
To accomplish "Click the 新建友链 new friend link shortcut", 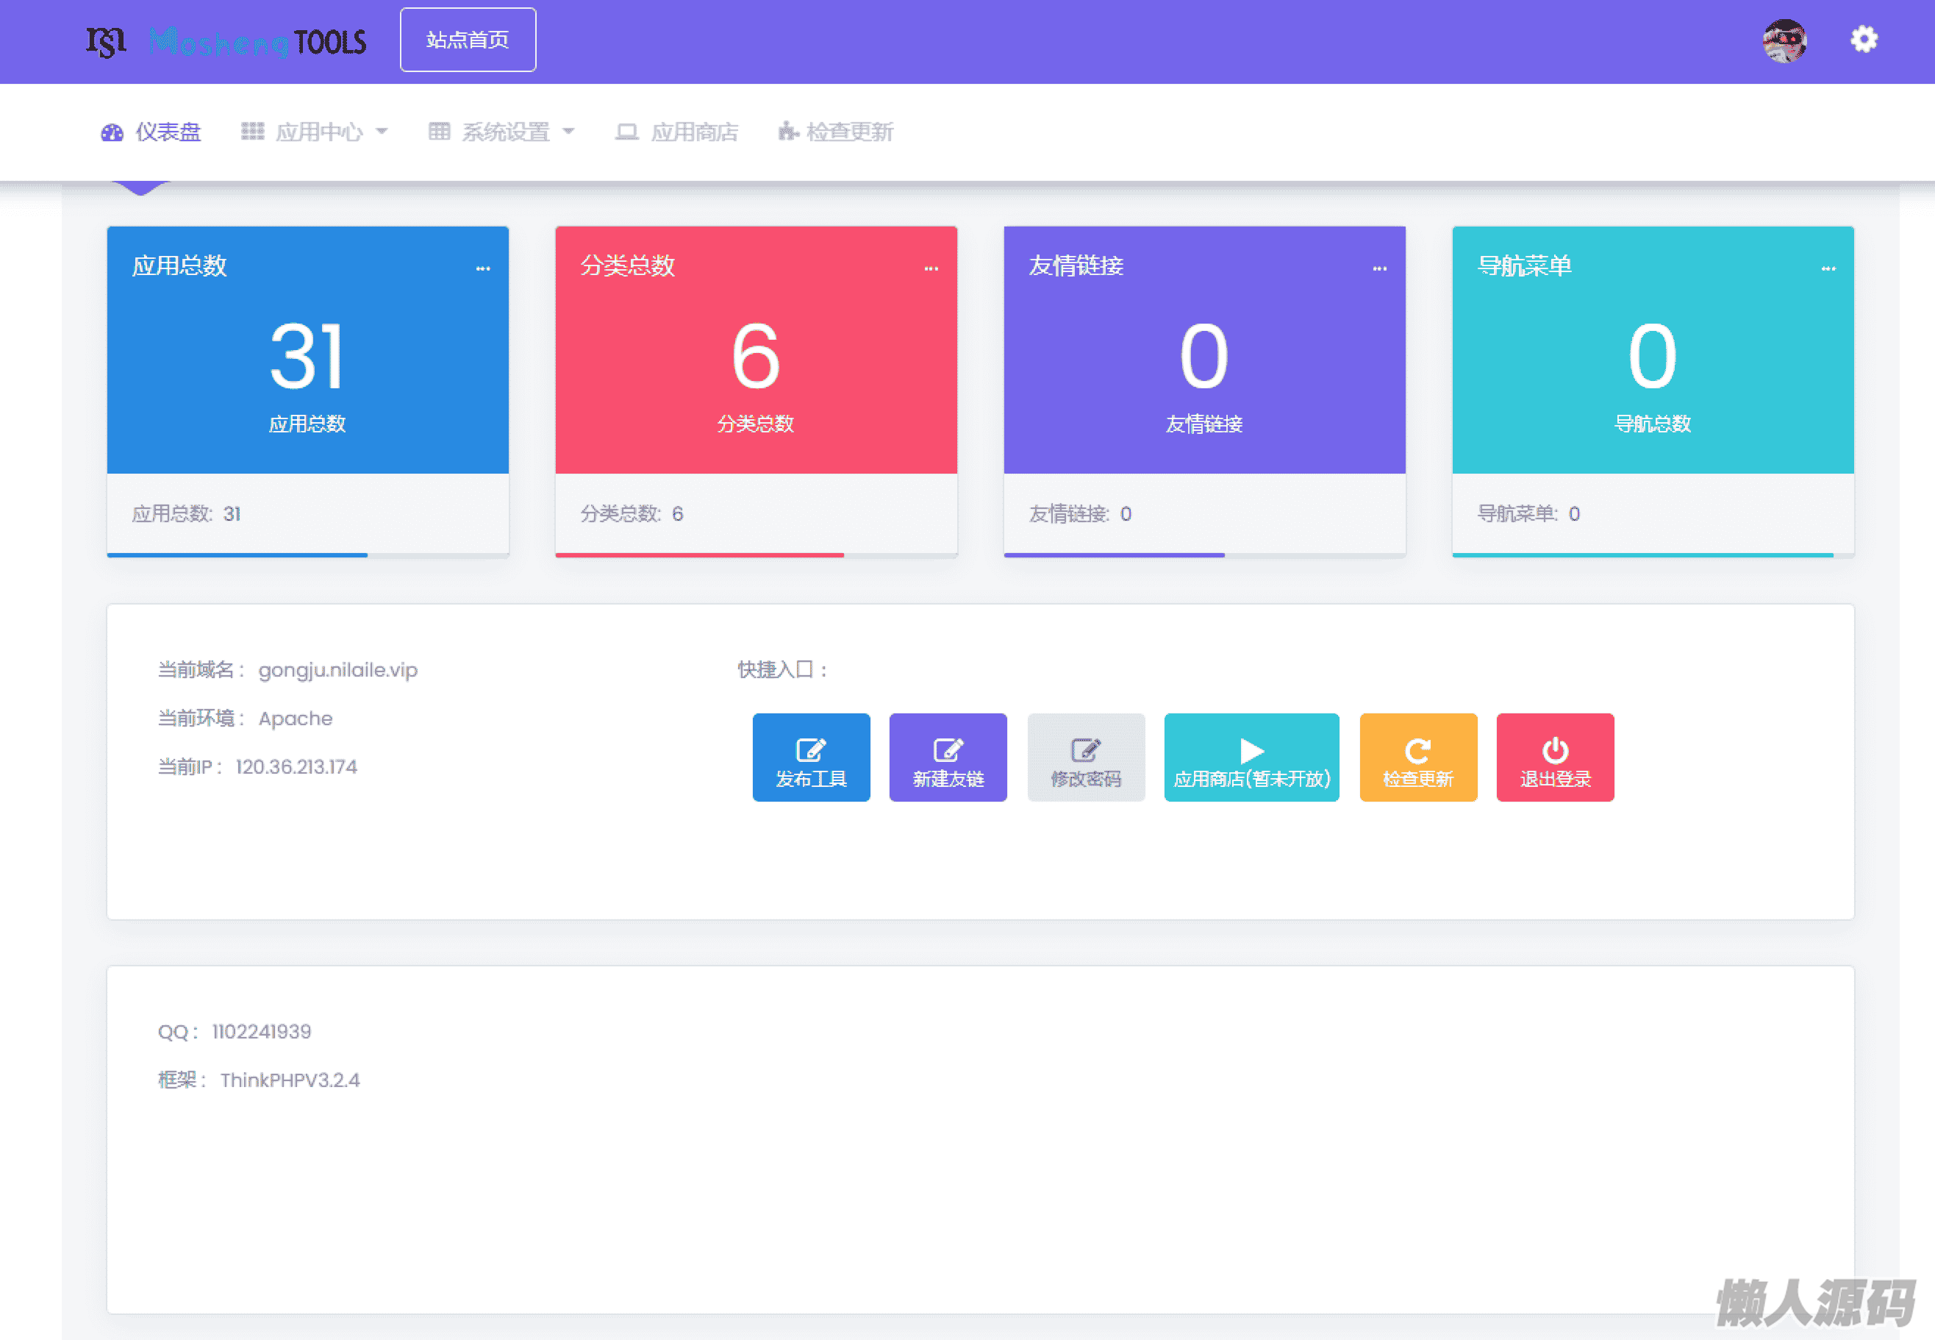I will [x=948, y=758].
